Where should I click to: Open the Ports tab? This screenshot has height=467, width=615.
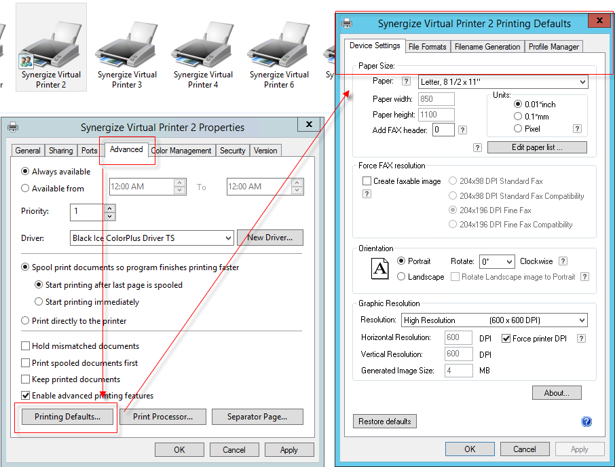89,151
